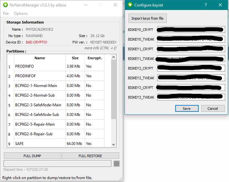Viewport: 229px width, 182px height.
Task: Click the KEYSET NEEDED! firmware version text
Action: pos(103,42)
